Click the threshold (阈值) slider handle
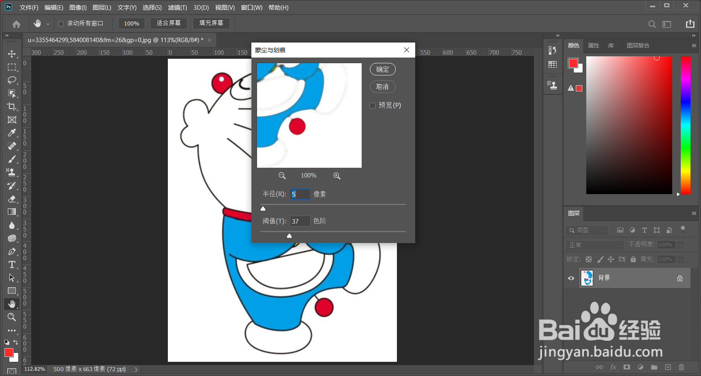The height and width of the screenshot is (376, 701). pyautogui.click(x=289, y=236)
